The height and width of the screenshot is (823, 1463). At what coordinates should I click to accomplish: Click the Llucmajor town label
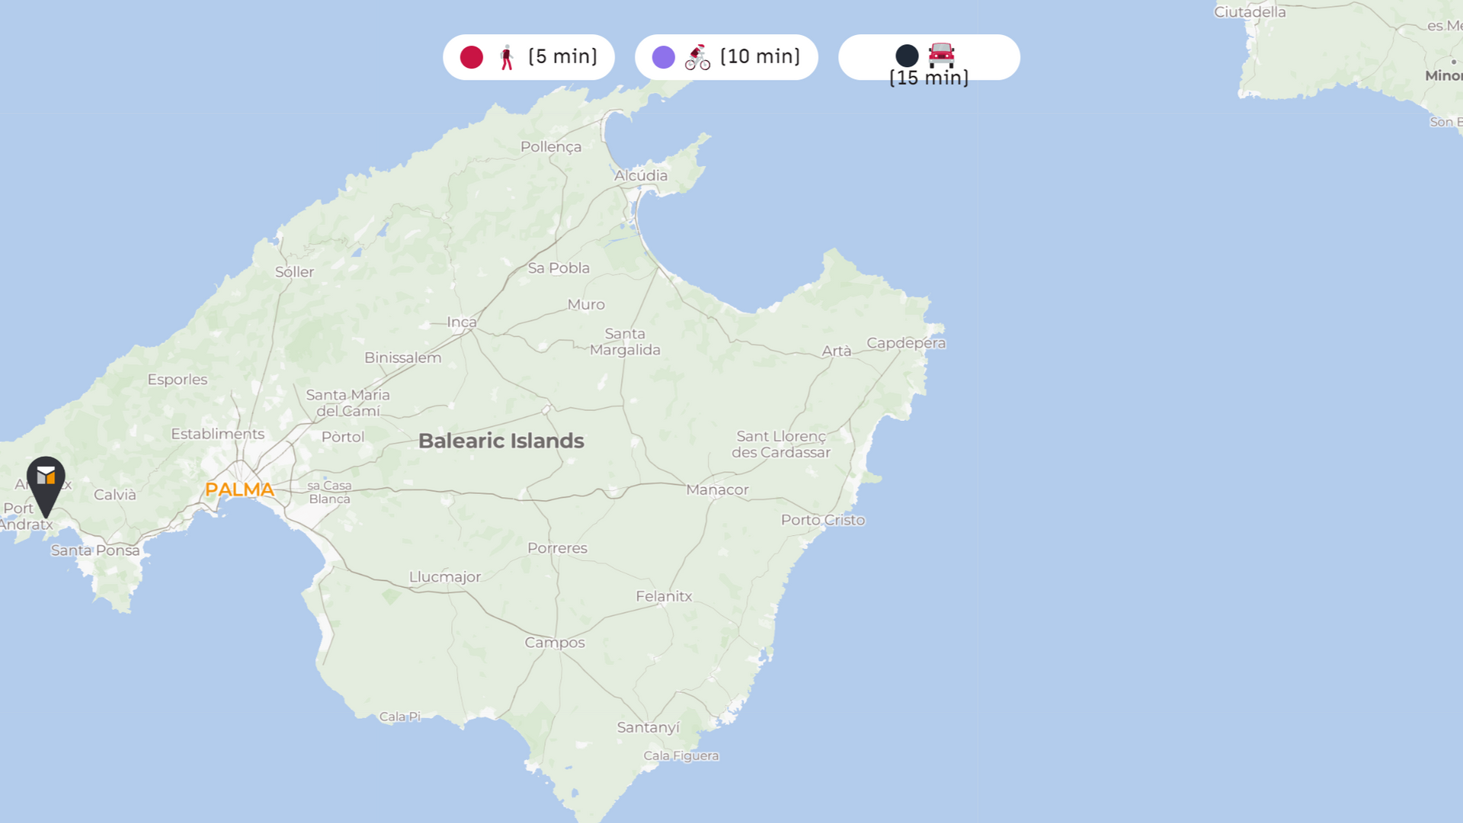tap(445, 576)
